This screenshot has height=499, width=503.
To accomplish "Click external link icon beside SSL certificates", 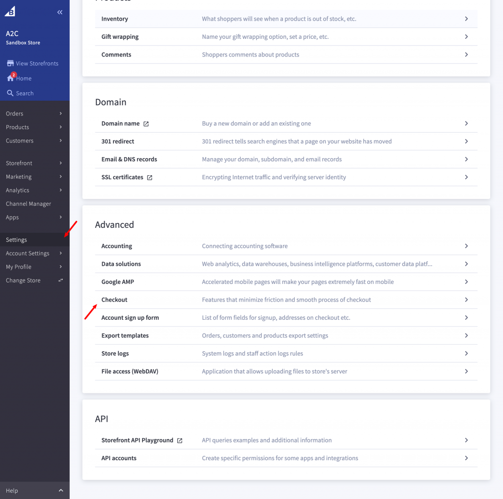I will coord(149,177).
